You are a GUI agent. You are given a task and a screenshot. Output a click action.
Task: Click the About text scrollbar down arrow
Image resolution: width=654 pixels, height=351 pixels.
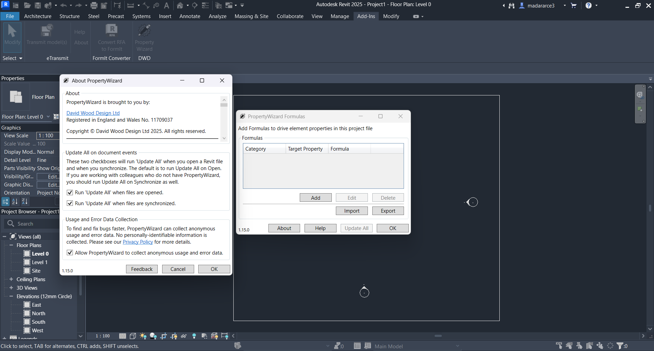[224, 138]
